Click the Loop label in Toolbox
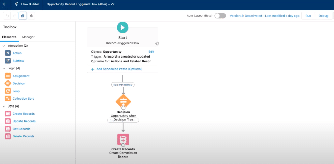 pyautogui.click(x=16, y=91)
